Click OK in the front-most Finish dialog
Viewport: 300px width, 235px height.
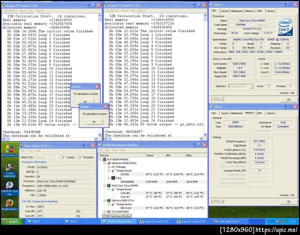coord(94,122)
